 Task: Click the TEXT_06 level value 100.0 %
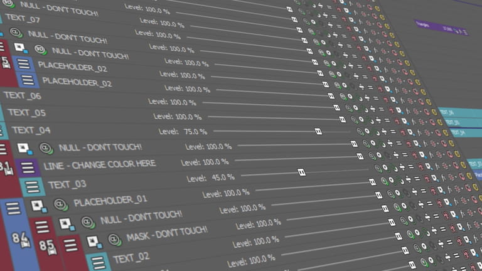[189, 102]
